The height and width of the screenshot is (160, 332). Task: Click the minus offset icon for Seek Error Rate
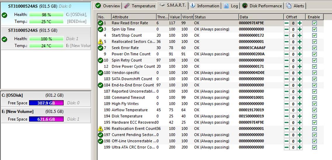(287, 48)
